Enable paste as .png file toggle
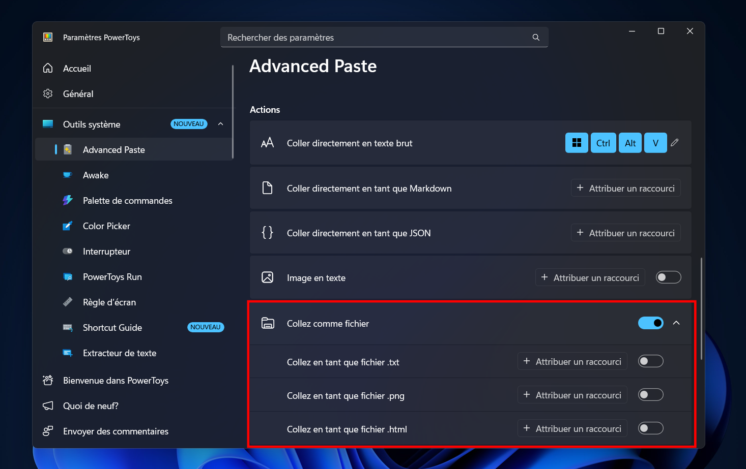The height and width of the screenshot is (469, 746). pyautogui.click(x=651, y=395)
